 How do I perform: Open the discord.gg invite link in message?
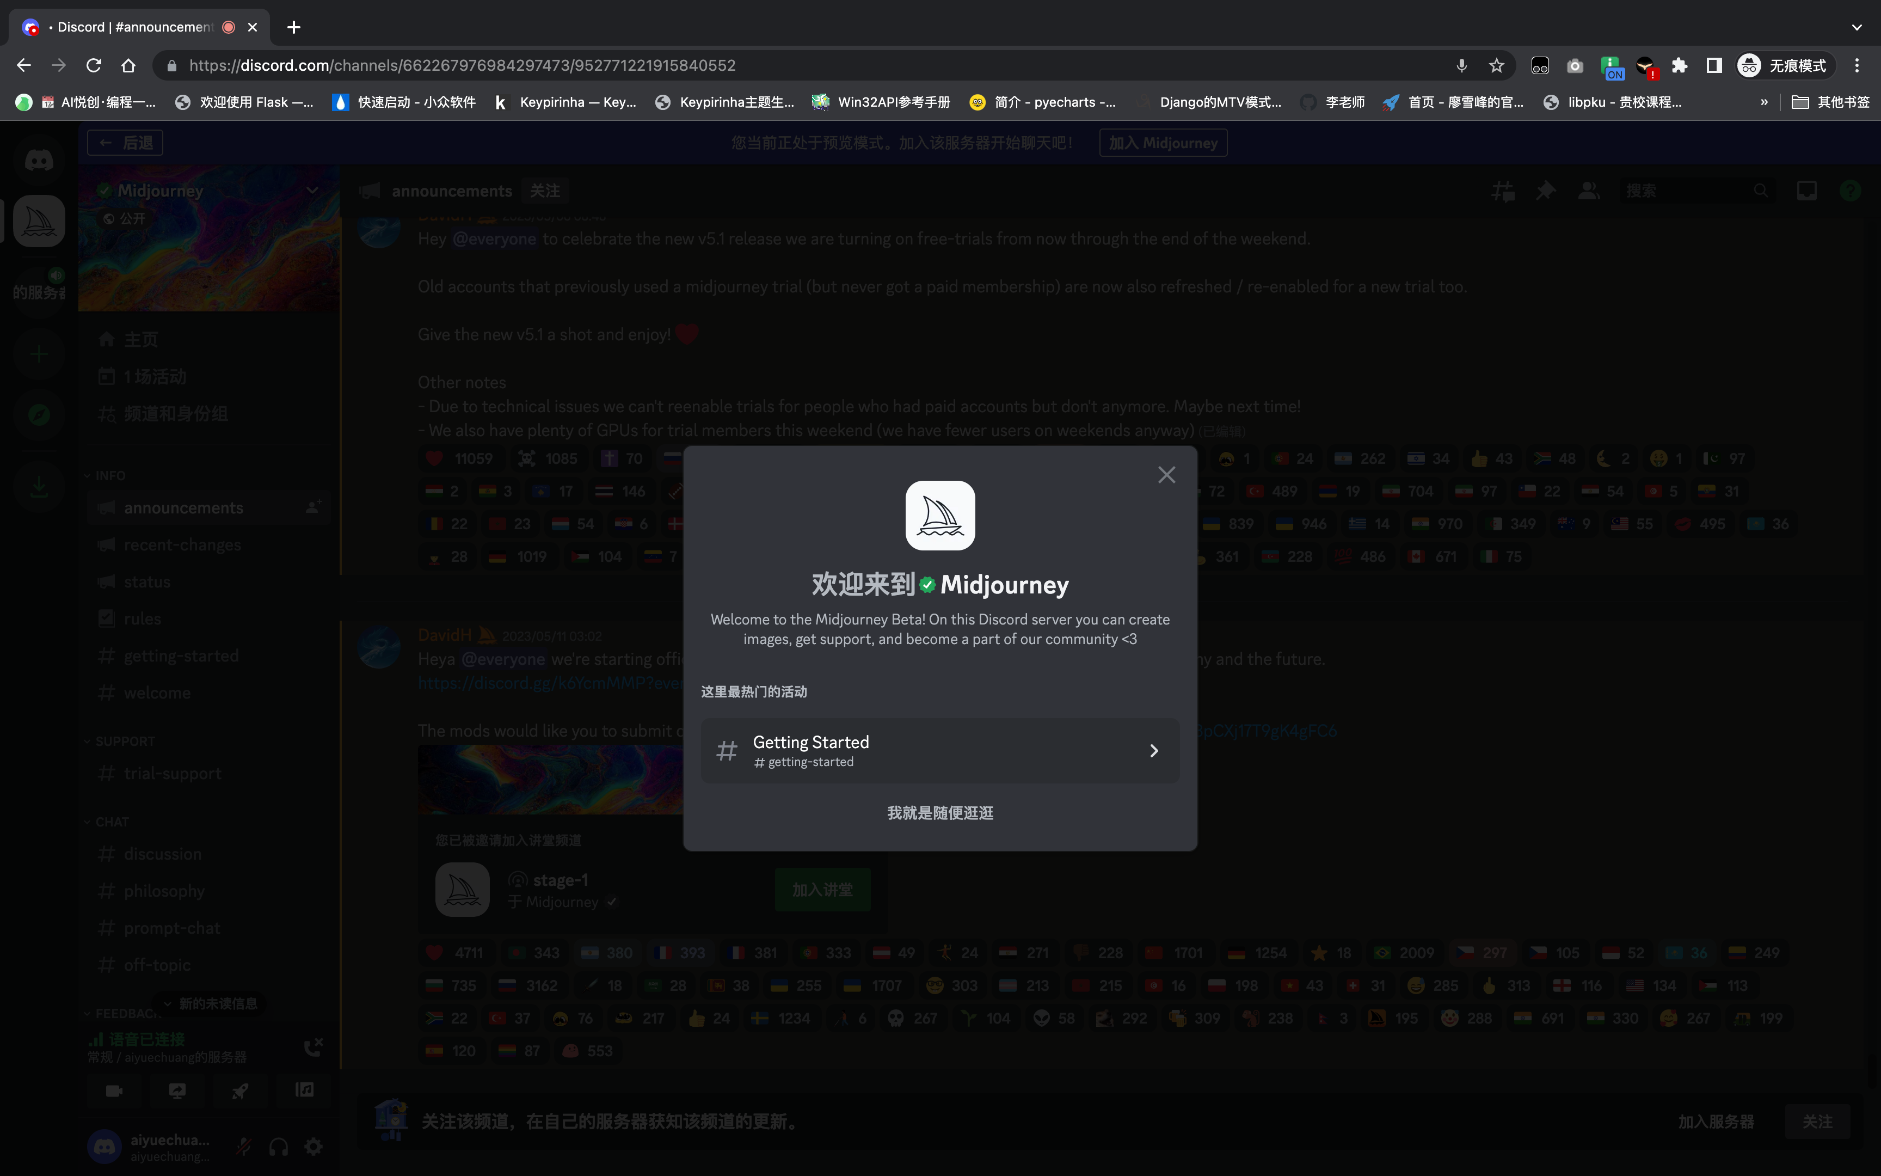(x=550, y=683)
